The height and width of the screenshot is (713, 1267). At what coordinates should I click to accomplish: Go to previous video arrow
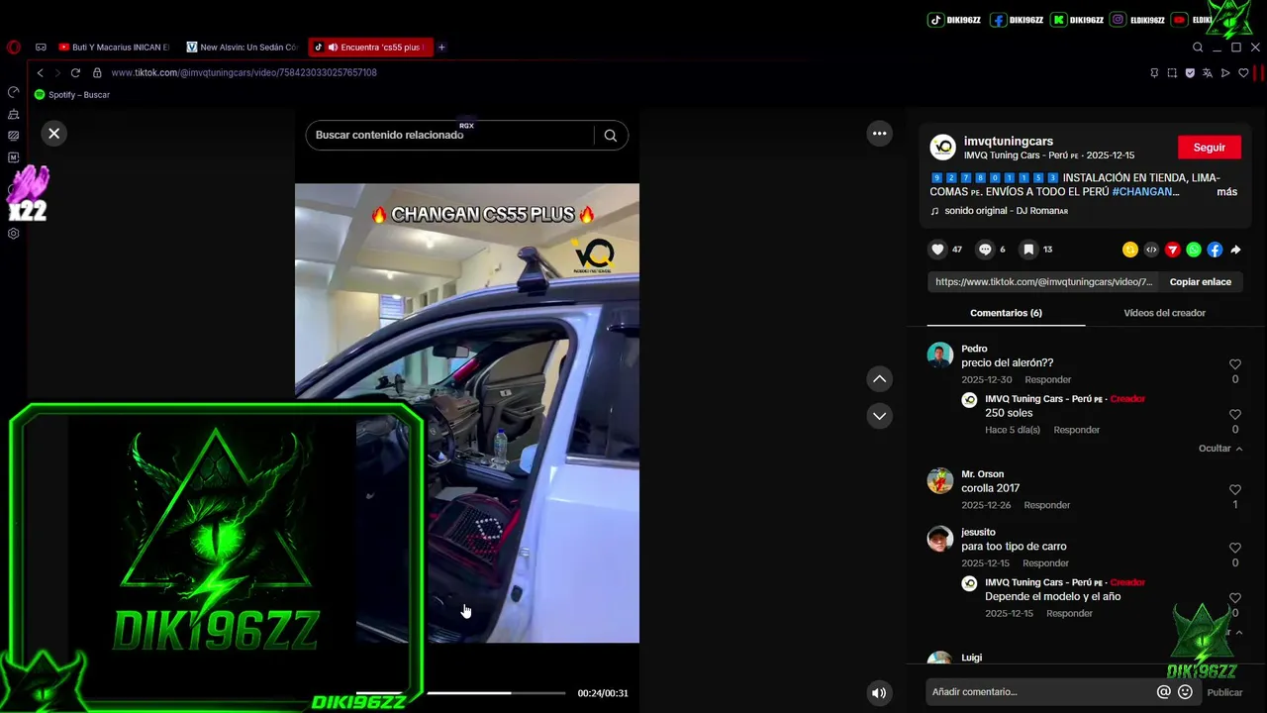coord(879,379)
